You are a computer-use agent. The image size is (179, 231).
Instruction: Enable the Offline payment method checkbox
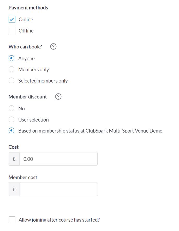point(12,30)
